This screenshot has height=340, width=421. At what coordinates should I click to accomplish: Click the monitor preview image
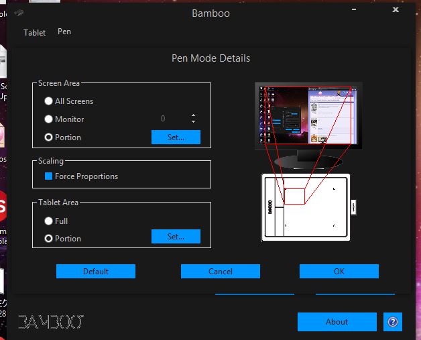[x=308, y=125]
